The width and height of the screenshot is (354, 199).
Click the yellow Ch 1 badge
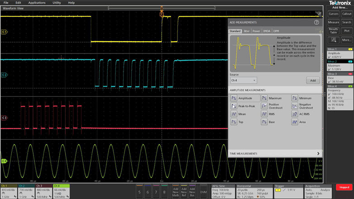tap(8, 190)
